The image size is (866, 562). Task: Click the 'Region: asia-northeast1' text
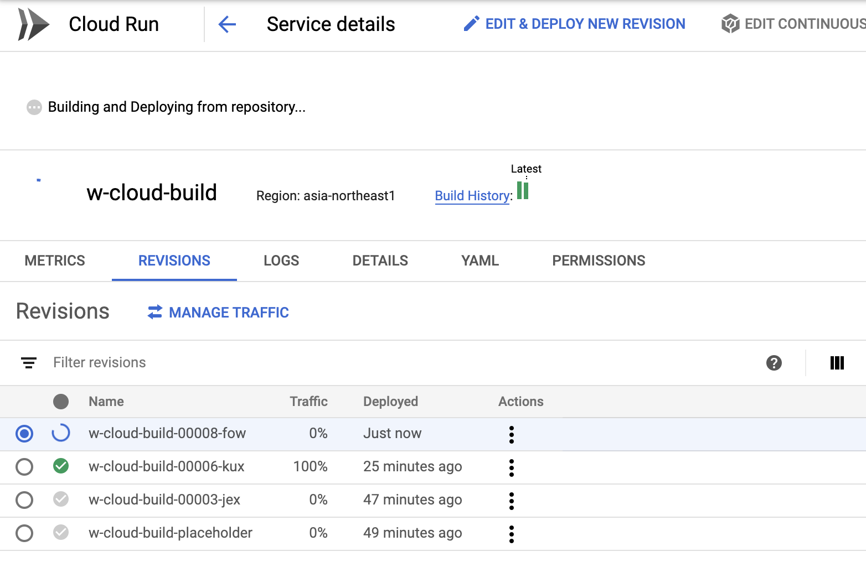point(326,196)
